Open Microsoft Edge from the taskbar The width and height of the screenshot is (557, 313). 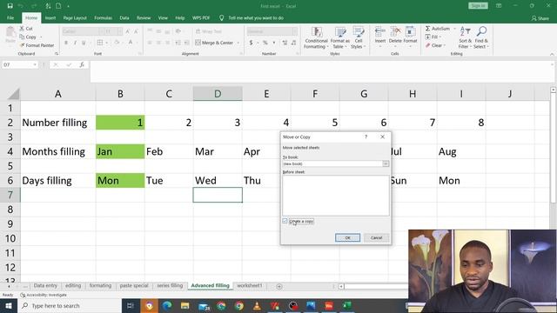[x=167, y=305]
